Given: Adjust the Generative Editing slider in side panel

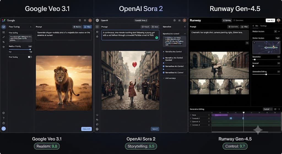Looking at the screenshot, I should [x=266, y=74].
